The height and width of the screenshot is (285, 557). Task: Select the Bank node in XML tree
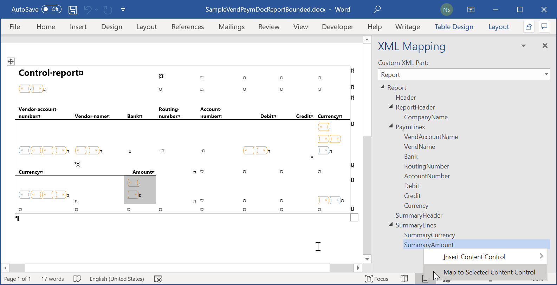pyautogui.click(x=411, y=157)
